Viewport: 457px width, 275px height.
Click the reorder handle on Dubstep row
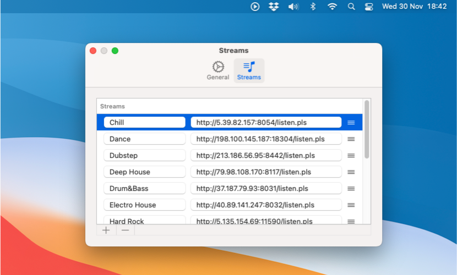click(x=351, y=156)
